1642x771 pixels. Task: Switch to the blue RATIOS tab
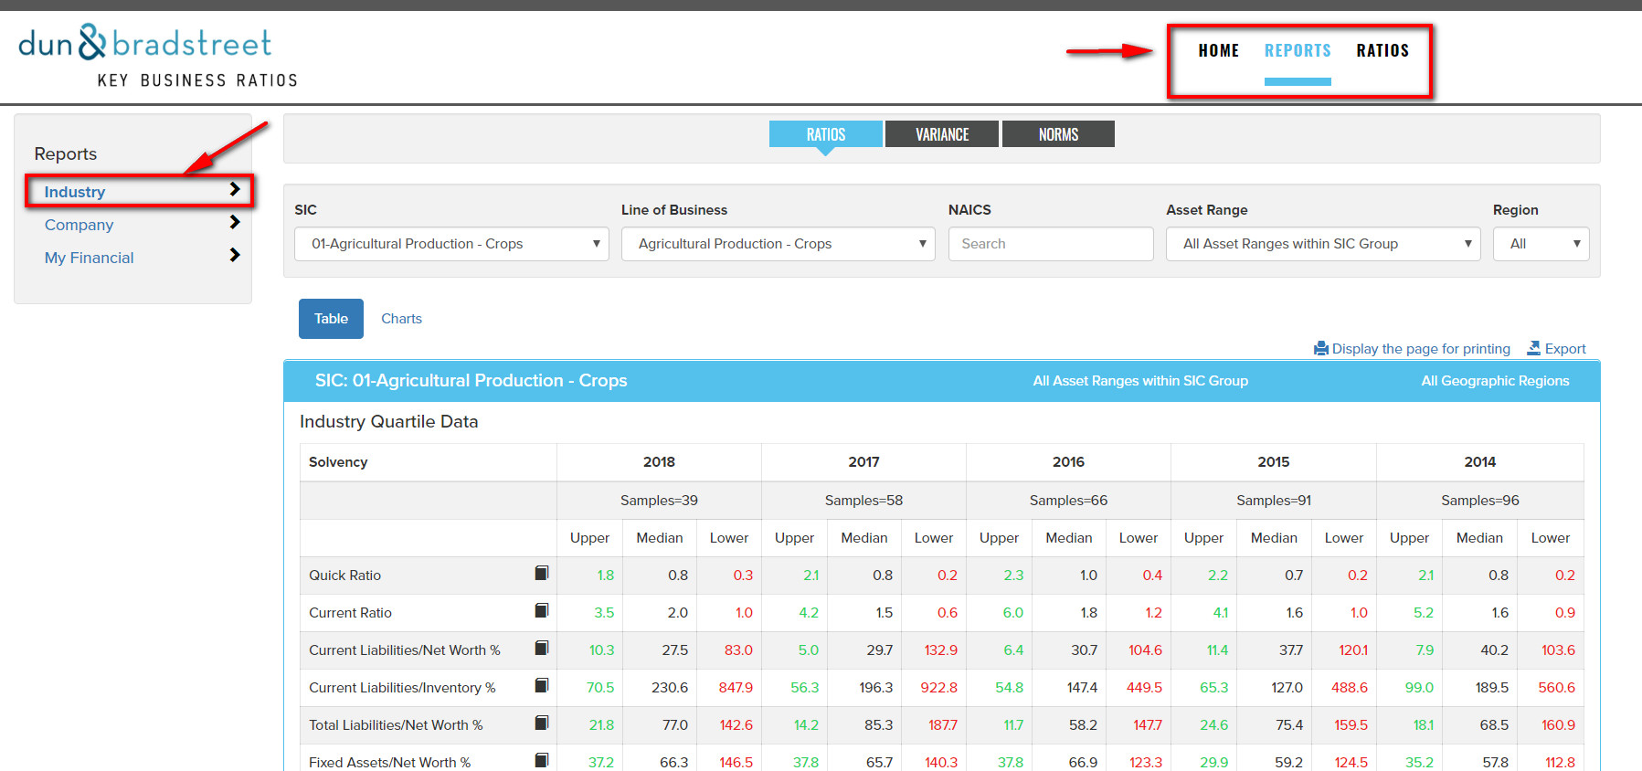tap(826, 134)
